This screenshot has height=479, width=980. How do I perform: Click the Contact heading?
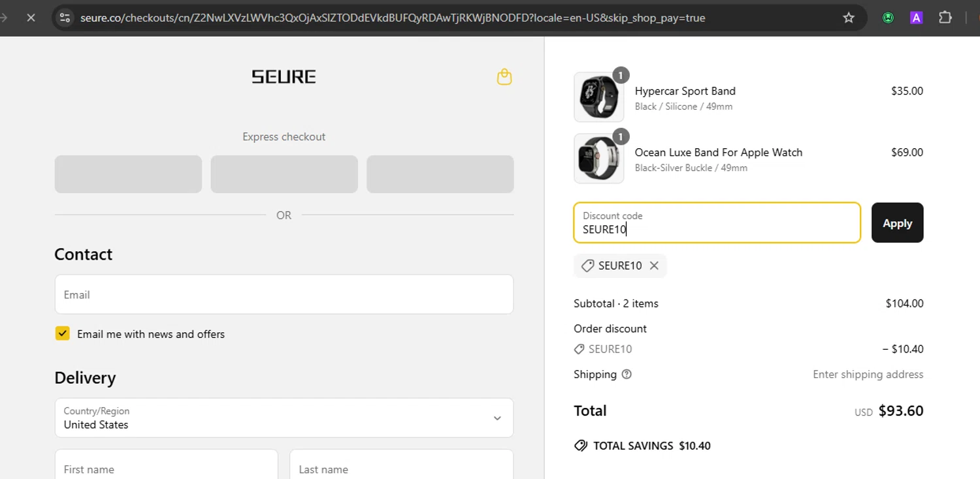click(83, 254)
